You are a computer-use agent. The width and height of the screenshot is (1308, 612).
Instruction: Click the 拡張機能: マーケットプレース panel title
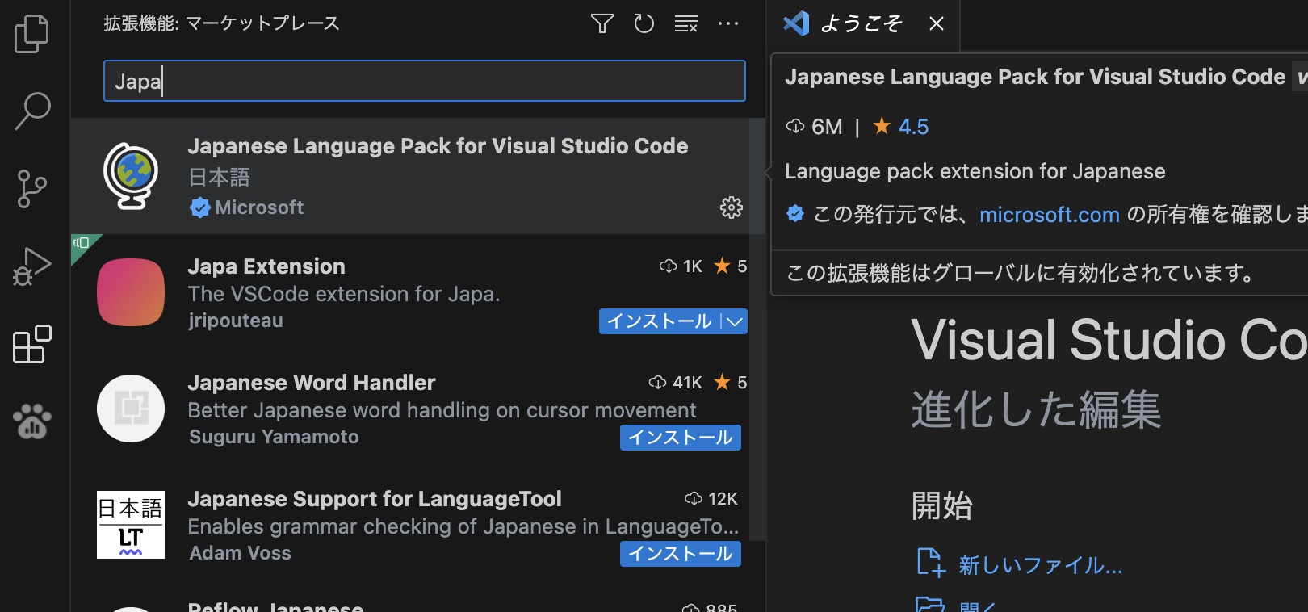(x=222, y=23)
